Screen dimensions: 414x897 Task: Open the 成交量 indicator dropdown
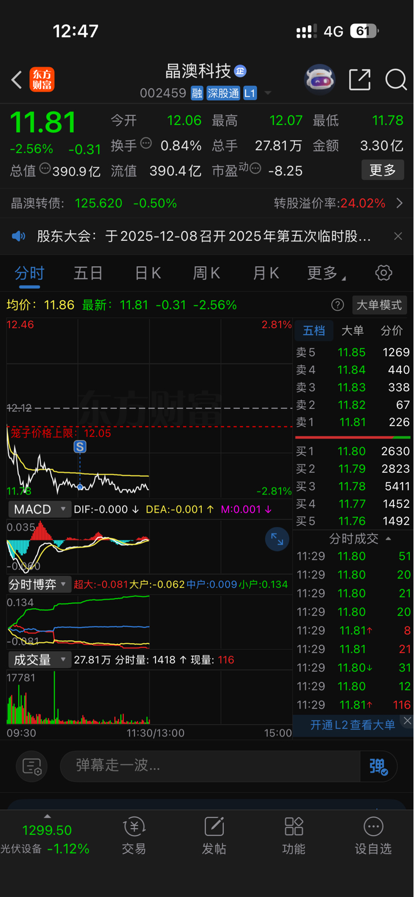coord(40,660)
